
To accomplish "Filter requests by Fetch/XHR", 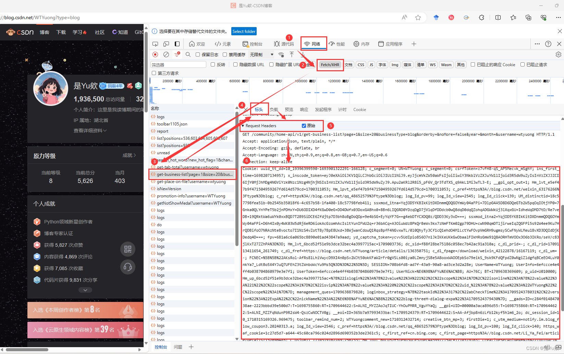I will tap(330, 64).
